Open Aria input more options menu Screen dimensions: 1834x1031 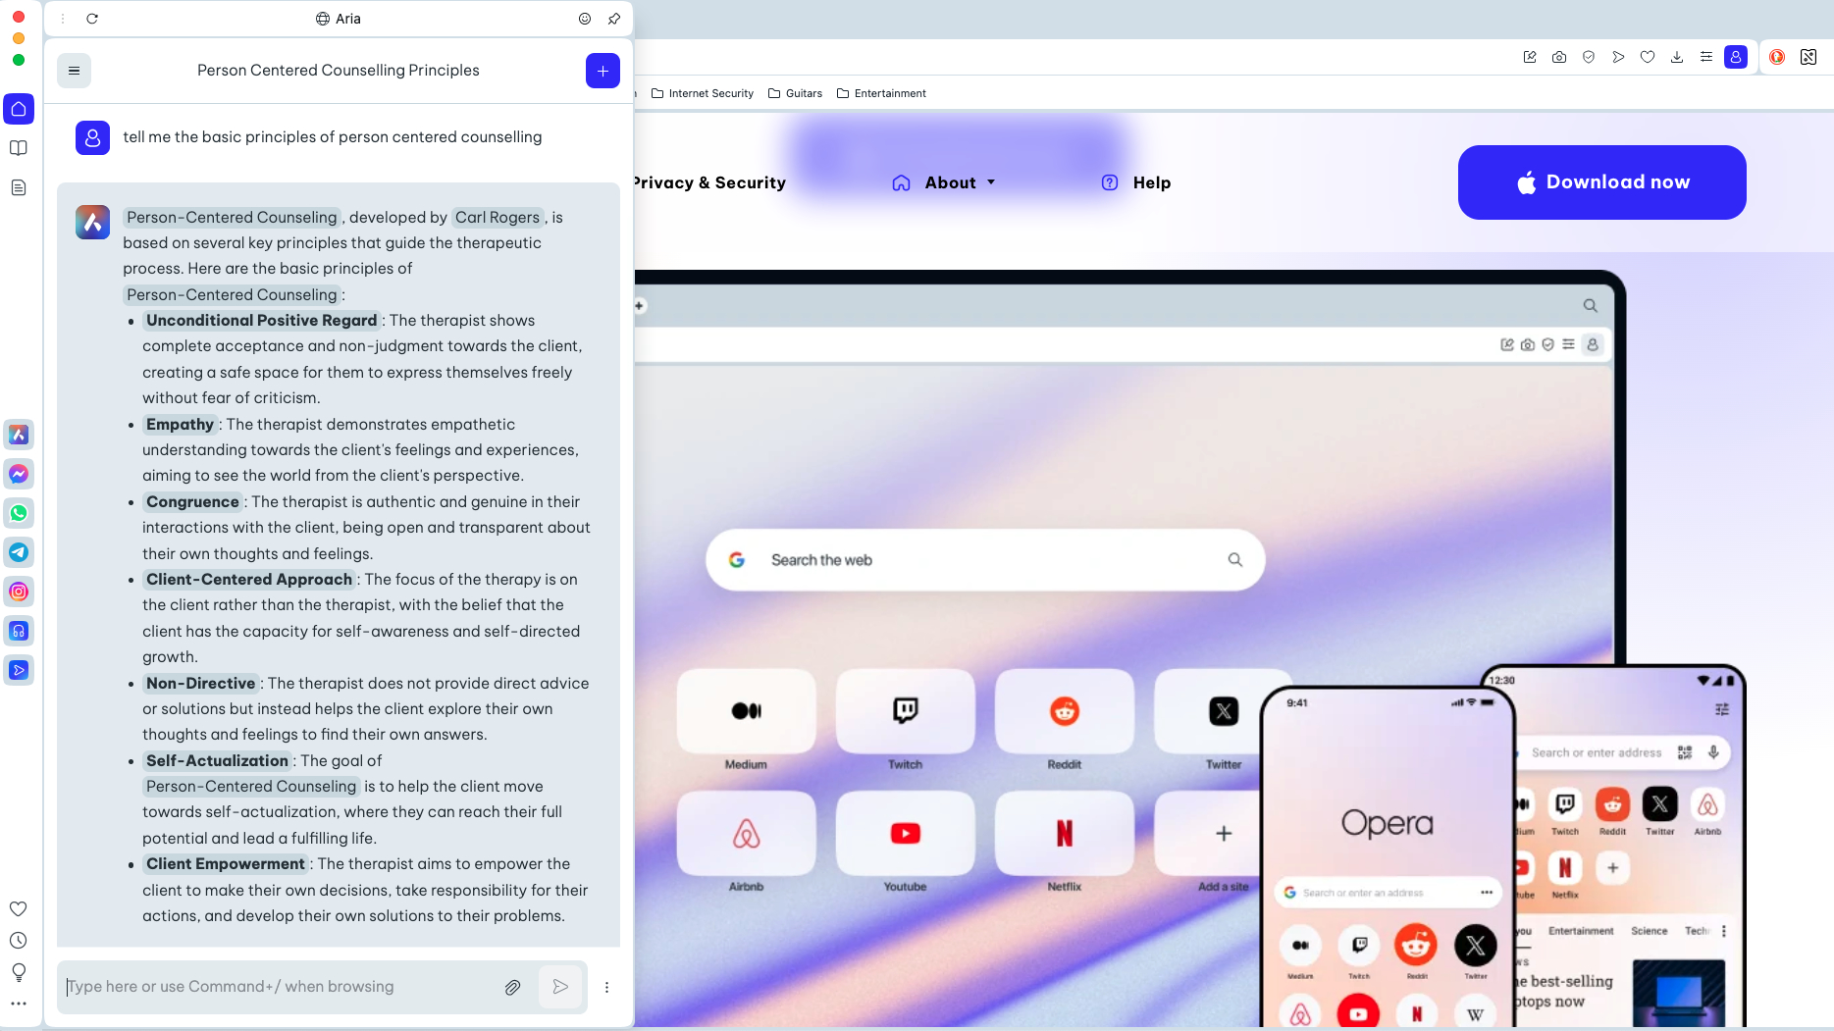pos(607,987)
